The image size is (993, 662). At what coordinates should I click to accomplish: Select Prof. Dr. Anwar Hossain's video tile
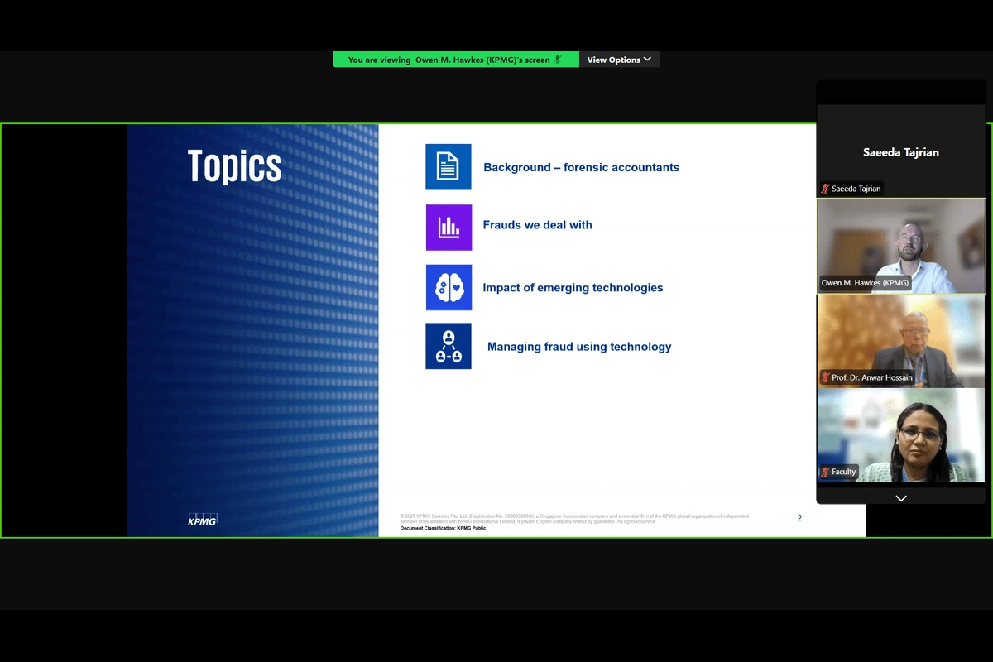[901, 339]
